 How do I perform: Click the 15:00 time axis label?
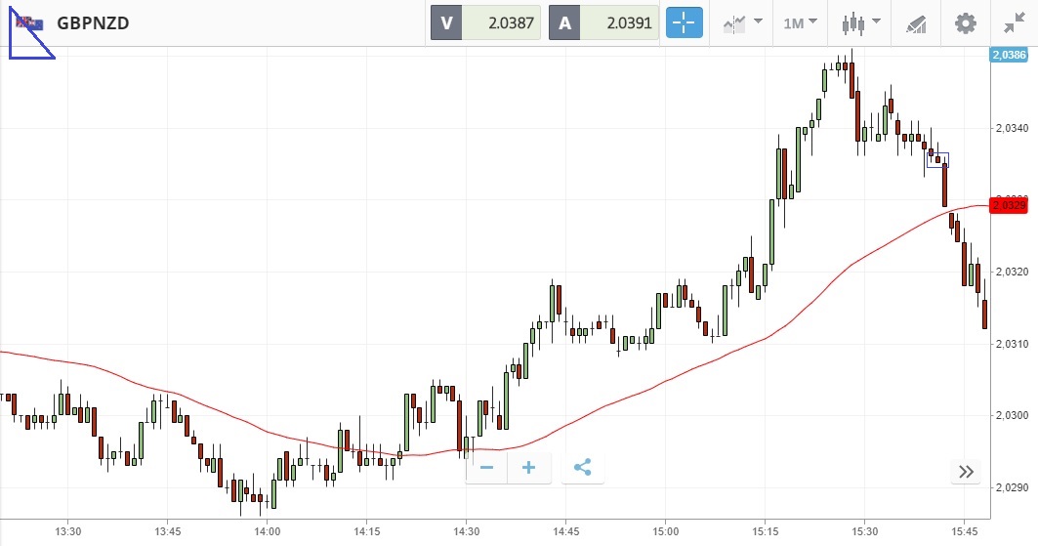pos(664,531)
